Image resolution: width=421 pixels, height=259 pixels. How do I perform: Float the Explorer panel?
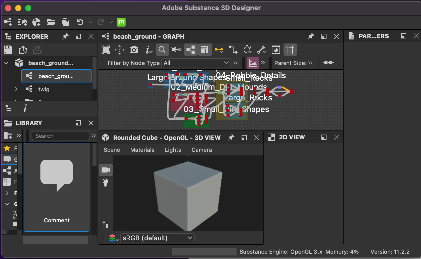tap(78, 36)
